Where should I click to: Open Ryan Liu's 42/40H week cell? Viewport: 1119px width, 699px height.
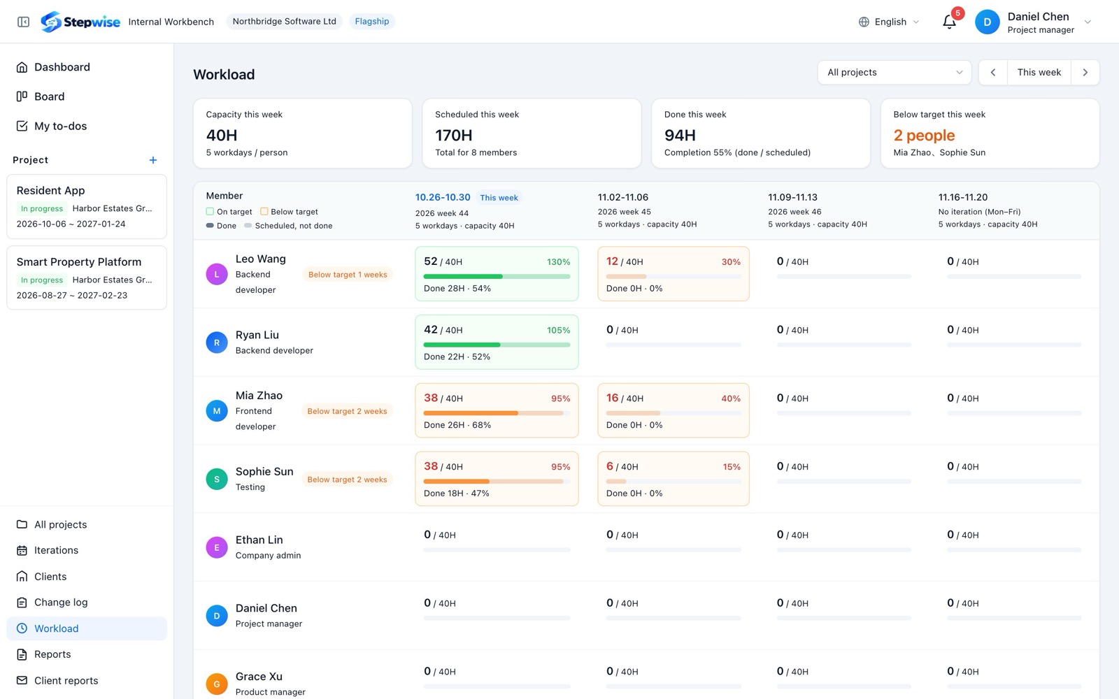pyautogui.click(x=497, y=342)
